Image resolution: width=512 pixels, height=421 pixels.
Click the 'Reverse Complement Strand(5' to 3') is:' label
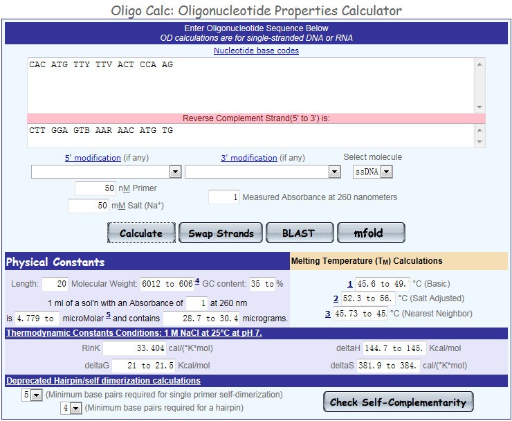coord(256,118)
